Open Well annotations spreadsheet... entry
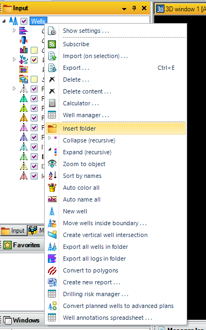The width and height of the screenshot is (206, 330). pos(116,318)
